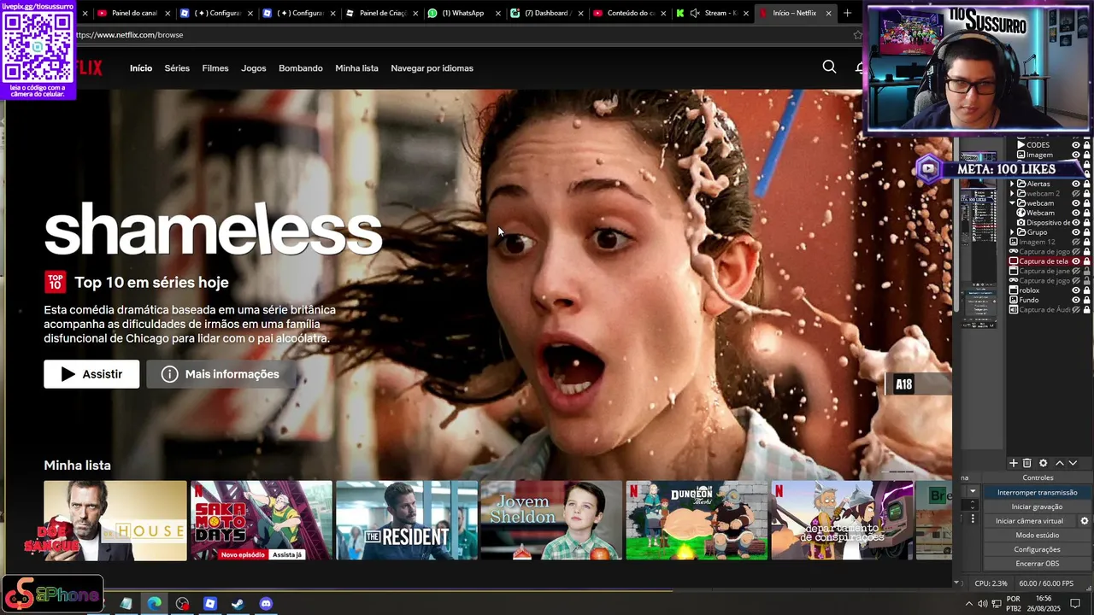Click Encerrar OBS button

(1038, 563)
